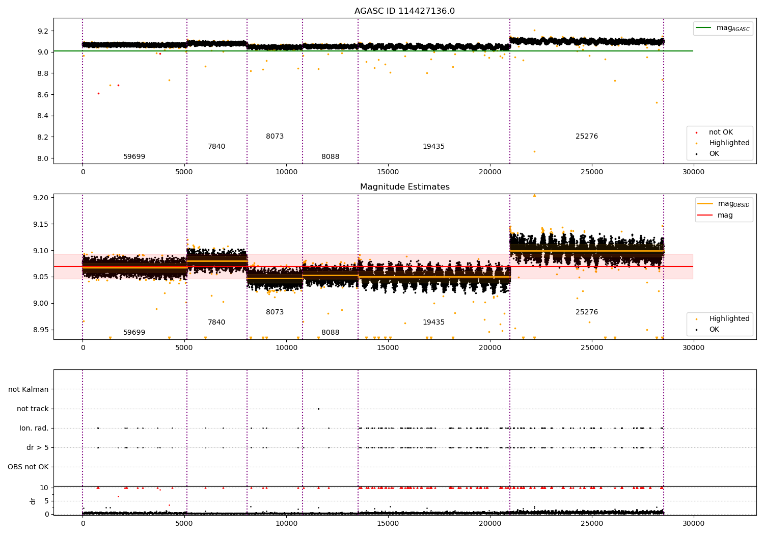
Task: Click OBSID label 25276 in Magnitude Estimates plot
Action: click(x=587, y=312)
